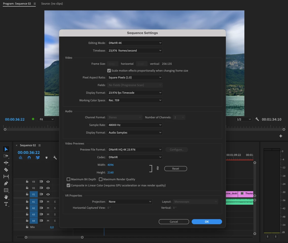Click the OK button
Viewport: 288px width, 243px height.
[207, 222]
